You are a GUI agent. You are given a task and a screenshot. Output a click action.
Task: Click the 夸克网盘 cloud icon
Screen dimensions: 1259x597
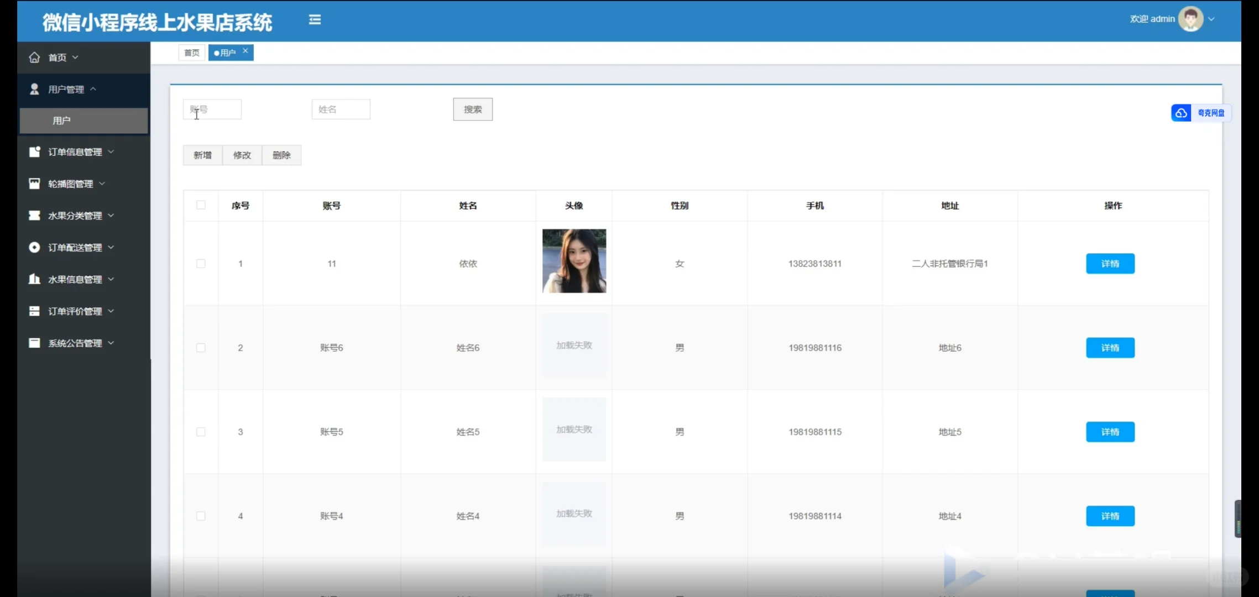click(1180, 113)
